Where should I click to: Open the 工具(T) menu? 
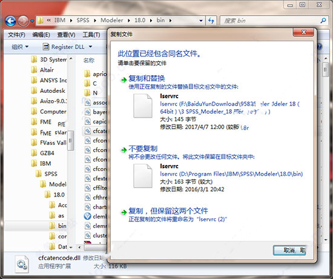91,35
